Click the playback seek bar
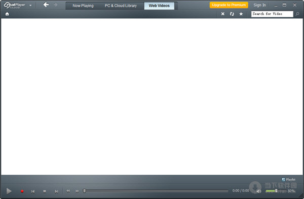This screenshot has height=199, width=304. (x=156, y=191)
